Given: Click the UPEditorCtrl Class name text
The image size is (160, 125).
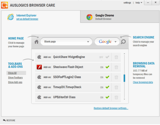Looking at the screenshot, I should tap(64, 97).
